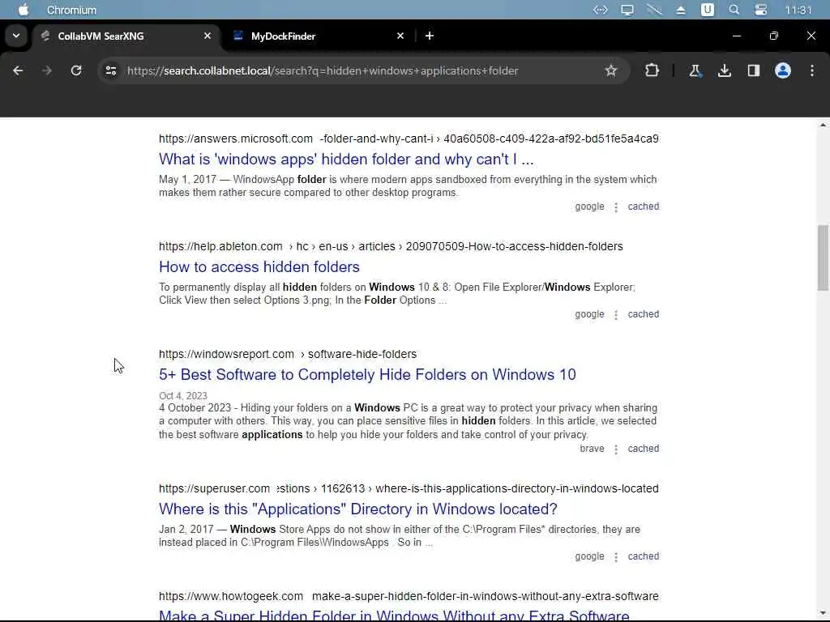Click the answers.microsoft.com URL text
This screenshot has height=622, width=830.
[x=236, y=138]
